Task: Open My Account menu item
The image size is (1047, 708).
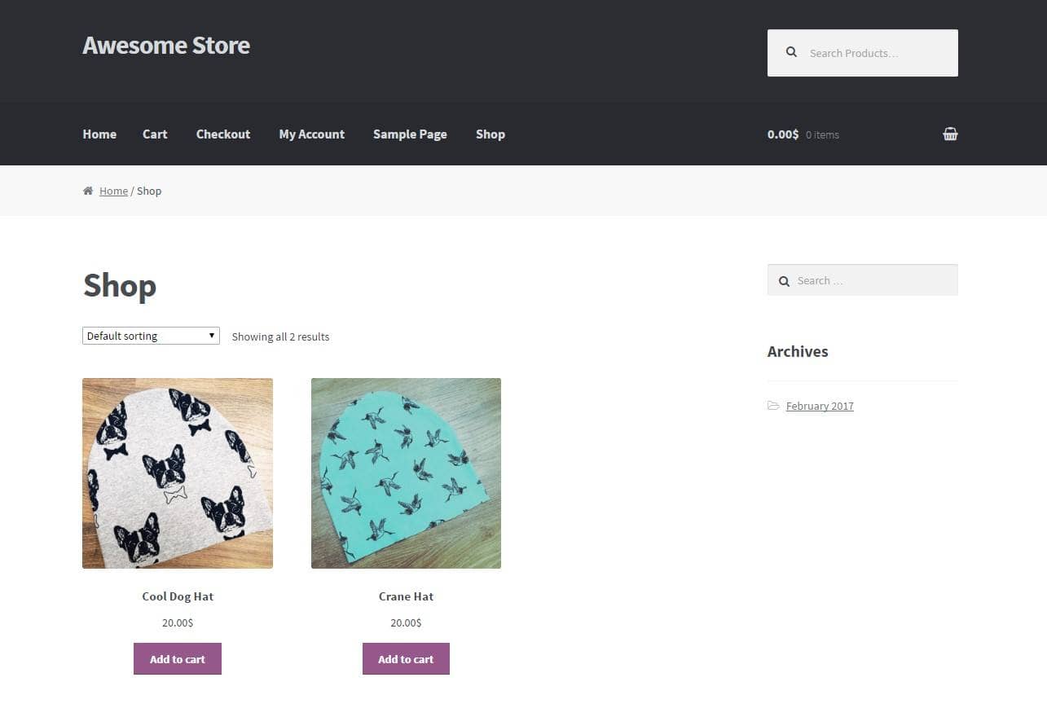Action: (x=312, y=134)
